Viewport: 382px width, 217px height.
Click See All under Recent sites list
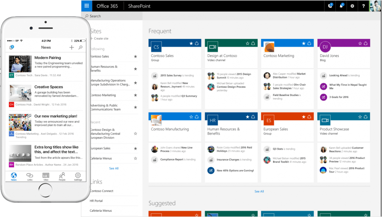[114, 168]
